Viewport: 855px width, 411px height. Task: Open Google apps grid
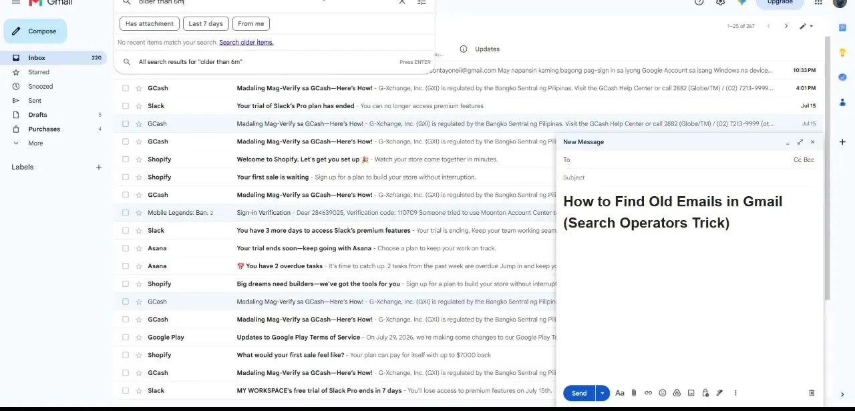click(x=818, y=3)
